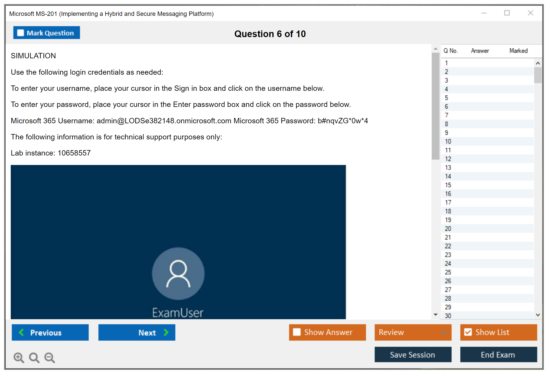The height and width of the screenshot is (376, 550).
Task: Click the Save Session button
Action: coord(413,355)
